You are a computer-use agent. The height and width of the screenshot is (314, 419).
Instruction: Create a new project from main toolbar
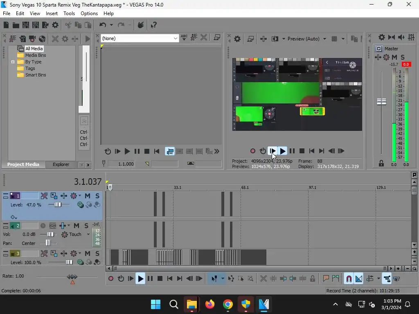pyautogui.click(x=6, y=25)
